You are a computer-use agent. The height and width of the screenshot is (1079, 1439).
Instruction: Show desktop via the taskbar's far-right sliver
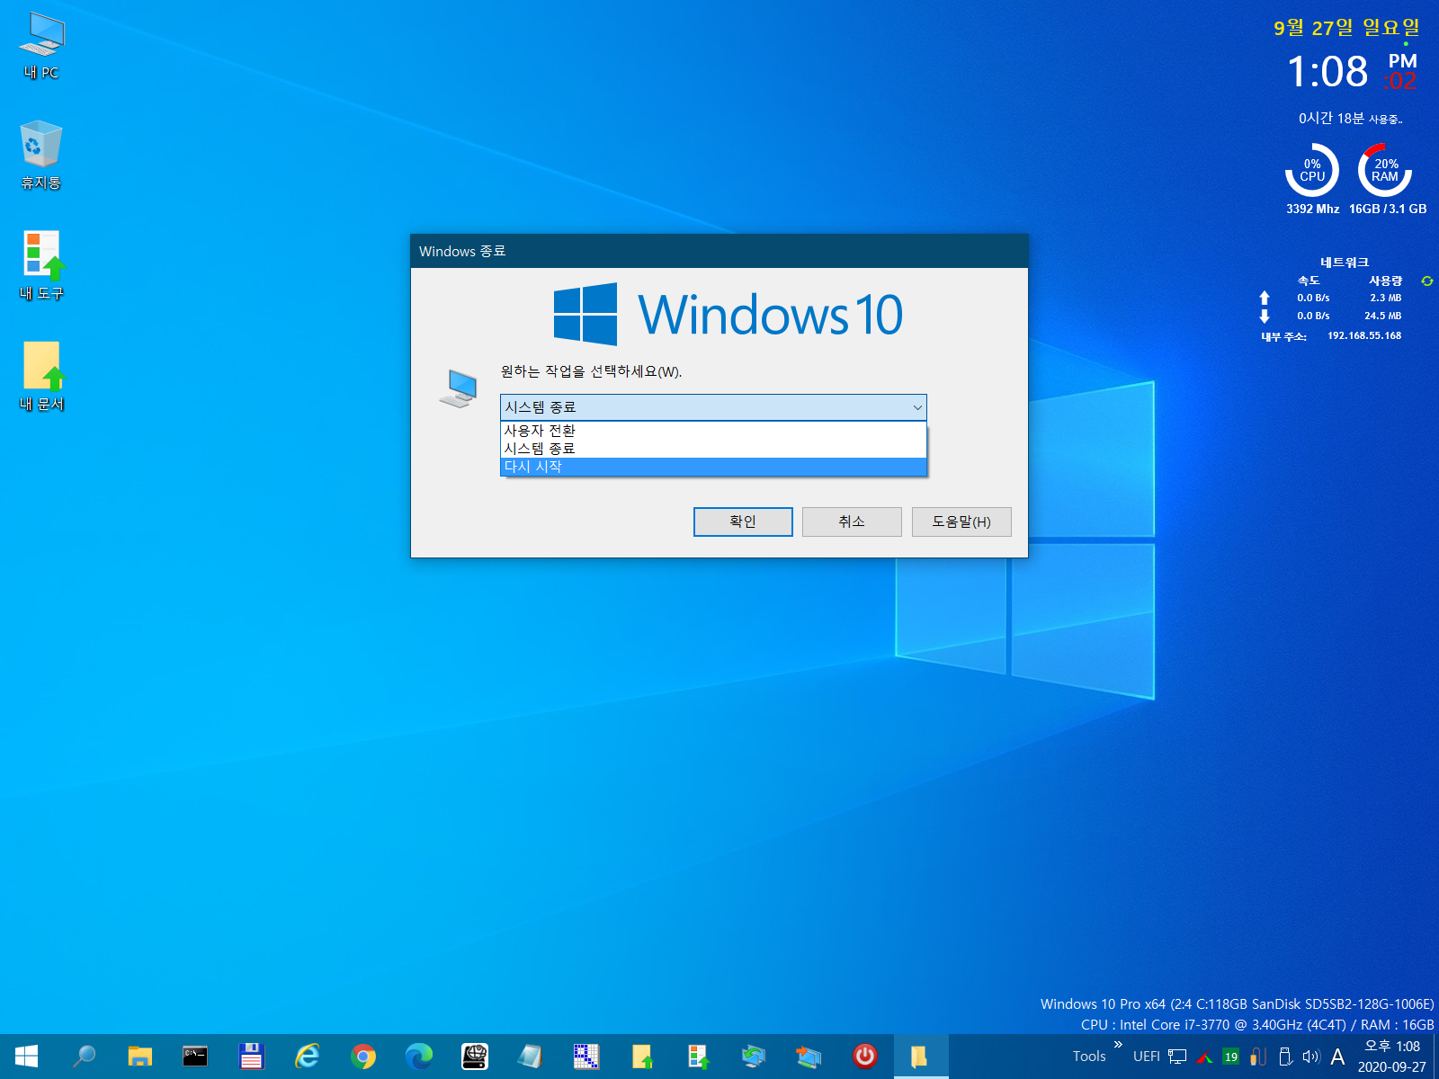point(1436,1057)
